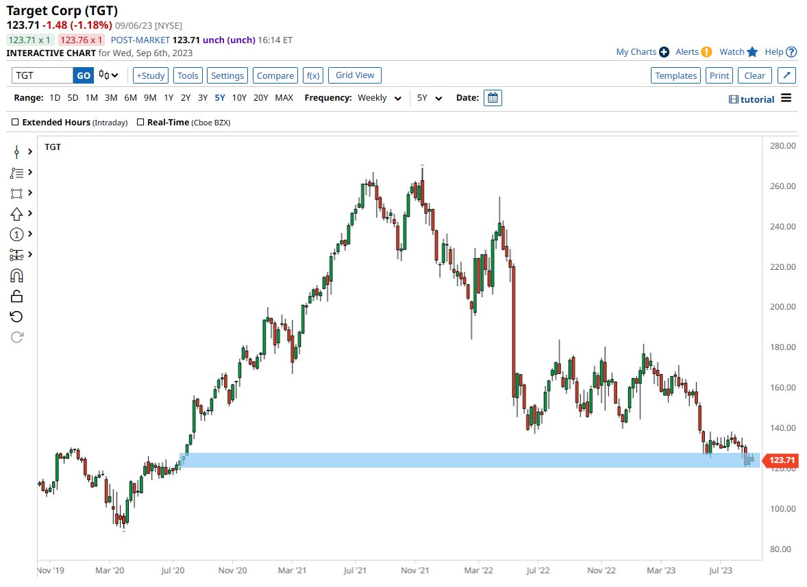Select the MAX range

284,98
